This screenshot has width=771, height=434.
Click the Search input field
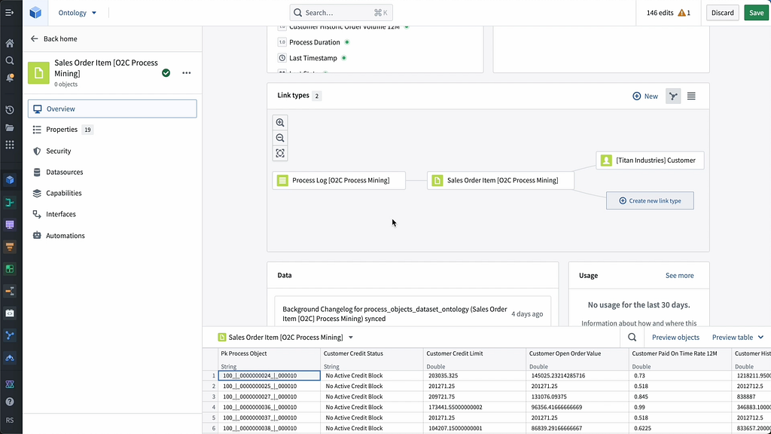pos(341,13)
